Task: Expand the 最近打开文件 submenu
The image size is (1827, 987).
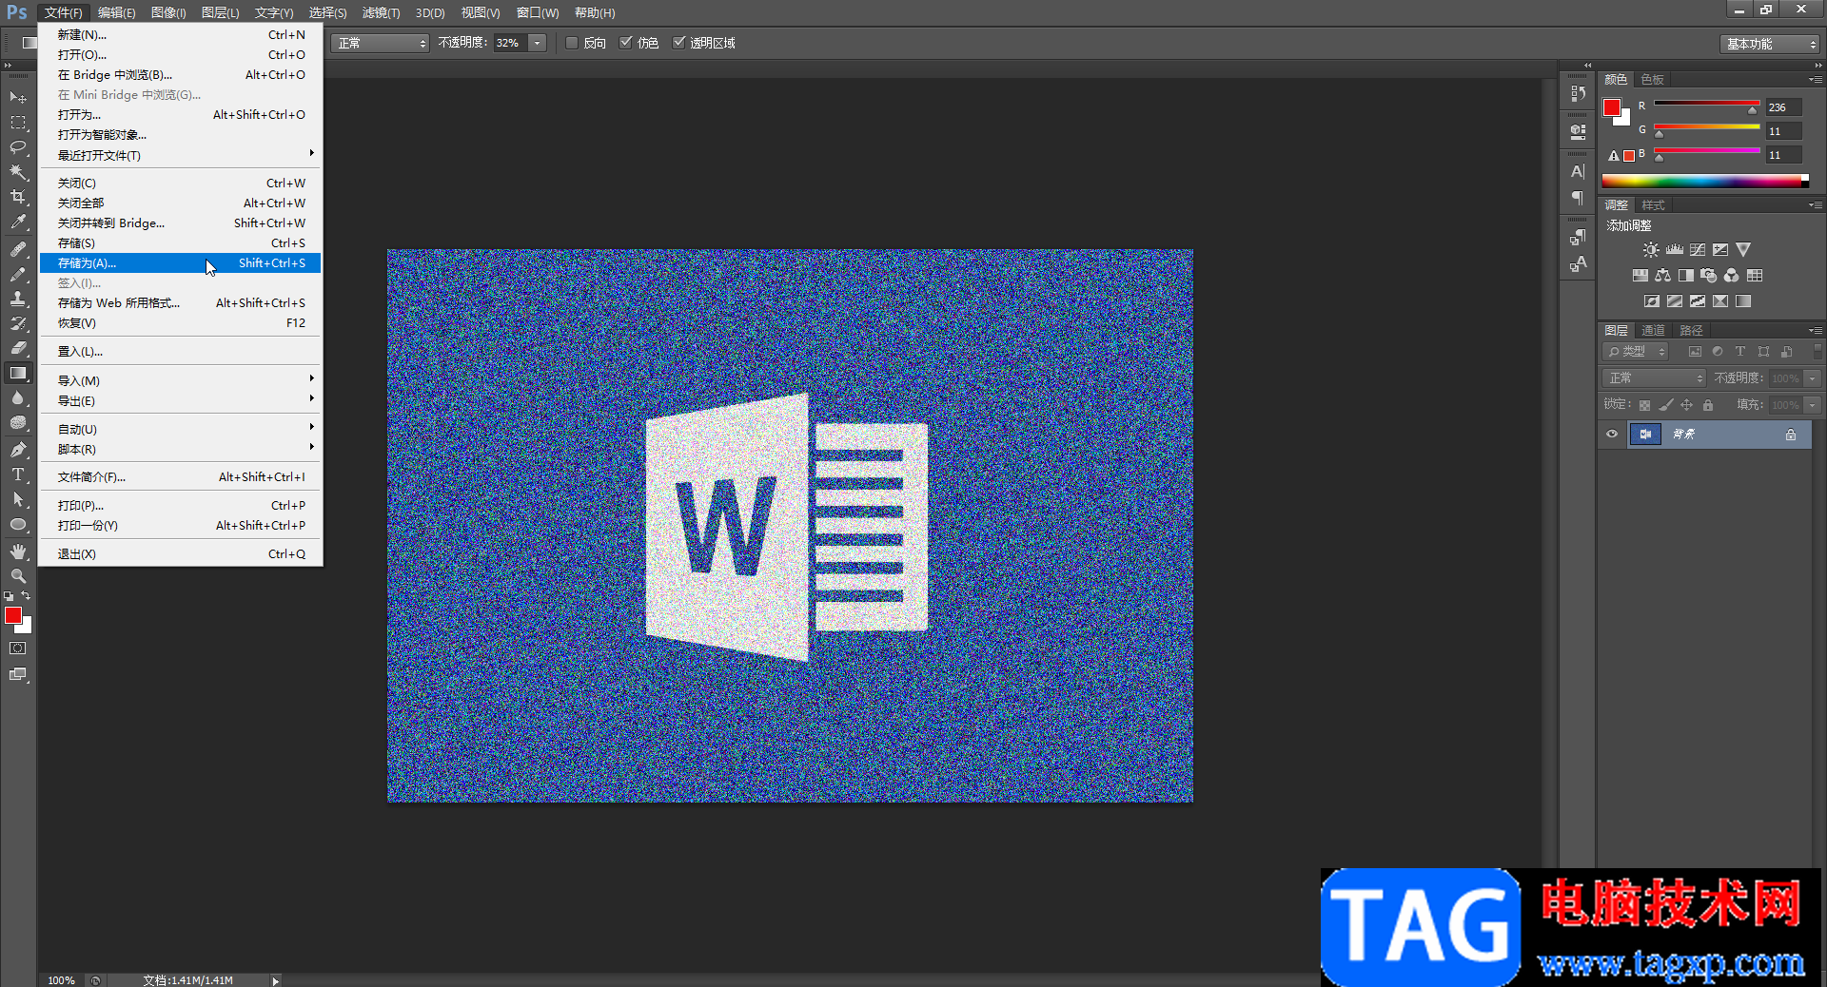Action: (181, 155)
